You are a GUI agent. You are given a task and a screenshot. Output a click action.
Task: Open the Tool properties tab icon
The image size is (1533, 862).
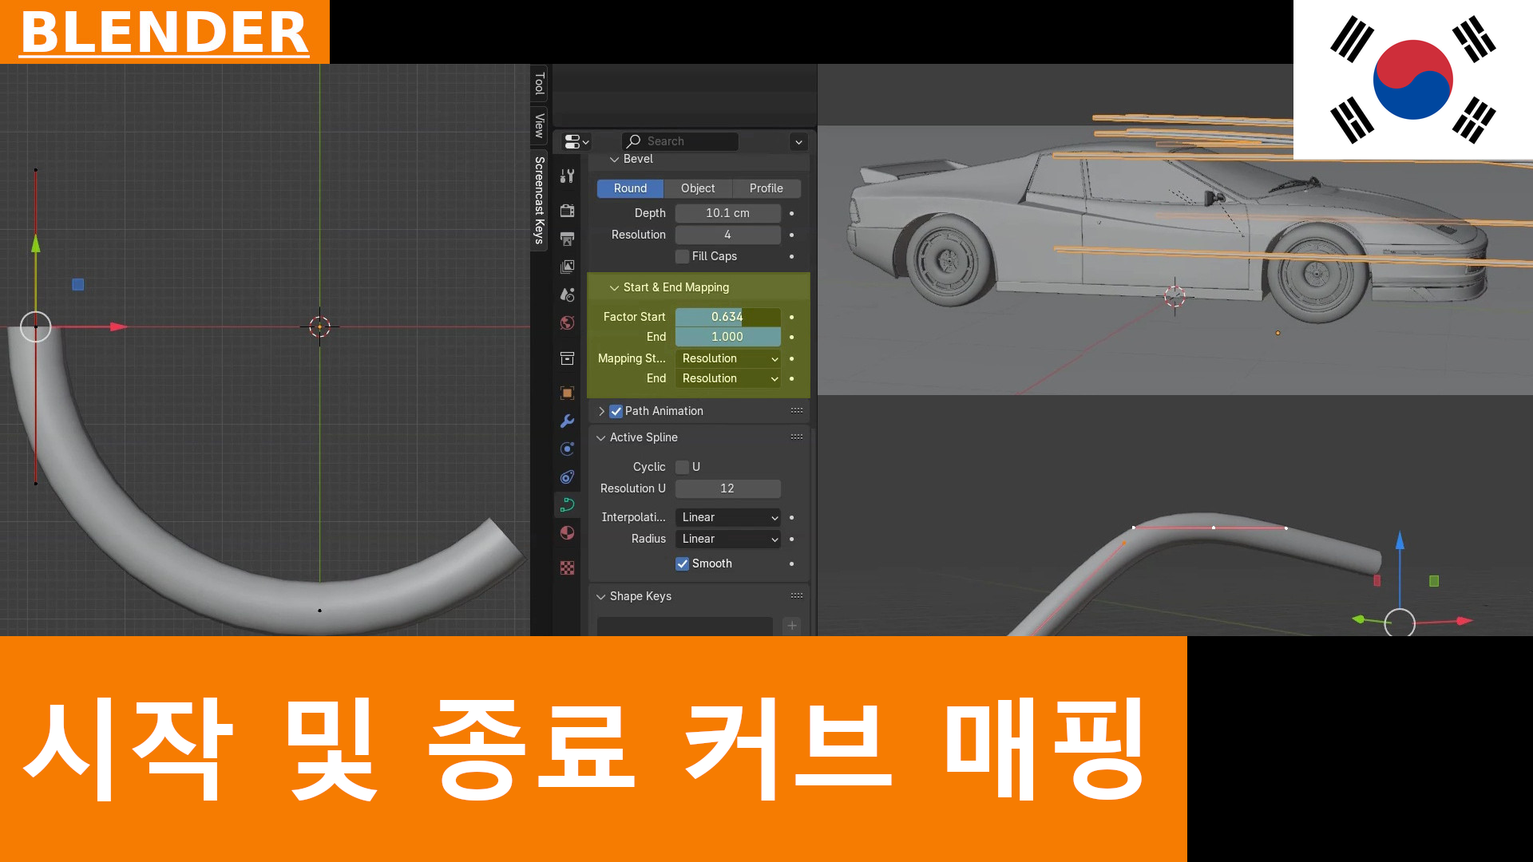tap(568, 176)
